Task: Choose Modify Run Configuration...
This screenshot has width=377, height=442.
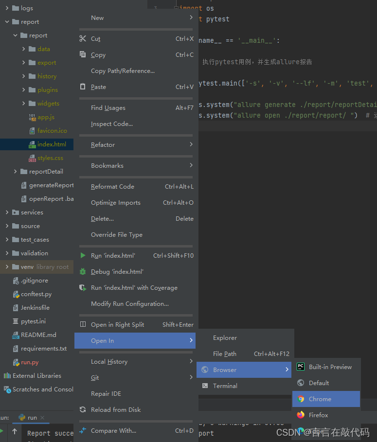Action: (x=135, y=303)
